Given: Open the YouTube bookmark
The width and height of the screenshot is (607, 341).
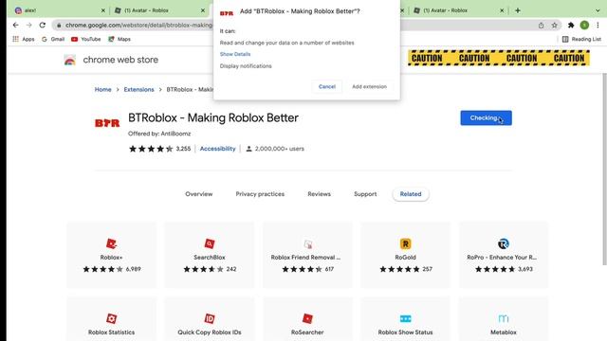Looking at the screenshot, I should (x=86, y=39).
